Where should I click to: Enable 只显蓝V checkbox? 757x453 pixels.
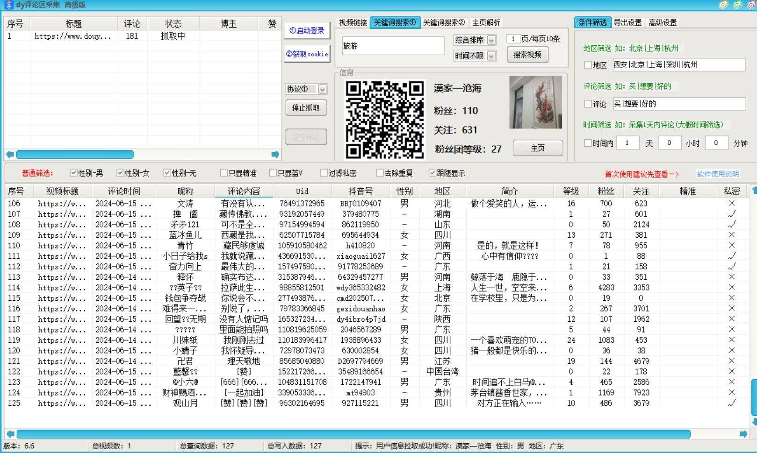[273, 173]
